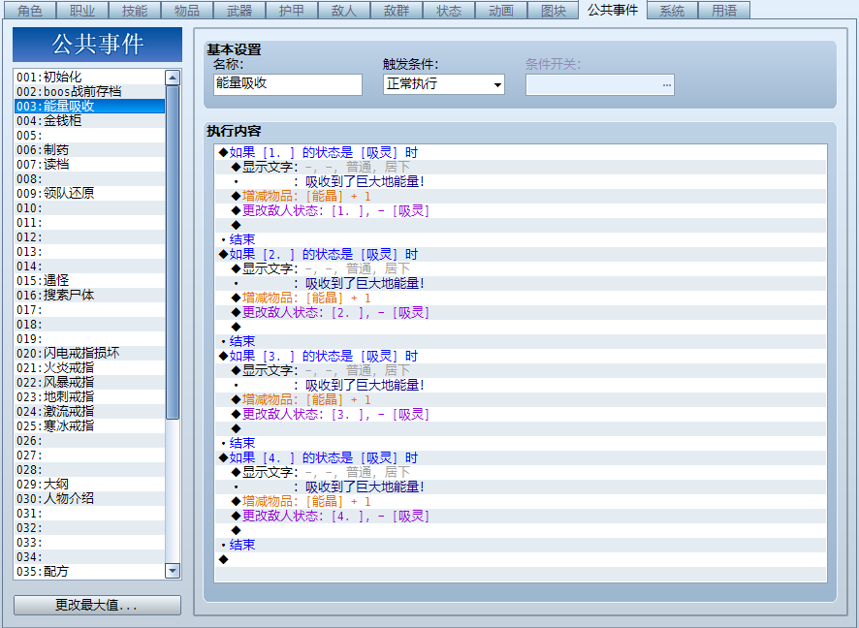Click the 条件开关 ellipsis field
The image size is (859, 628).
[600, 85]
